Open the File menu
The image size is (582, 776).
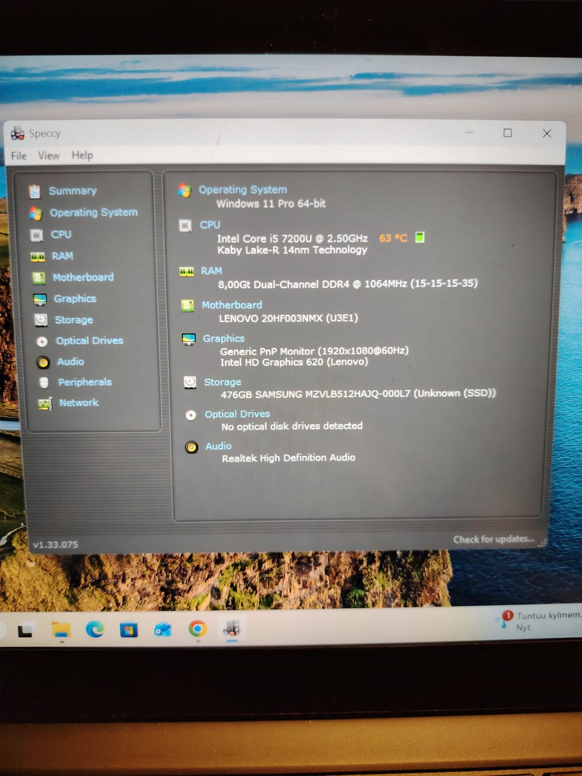click(19, 156)
